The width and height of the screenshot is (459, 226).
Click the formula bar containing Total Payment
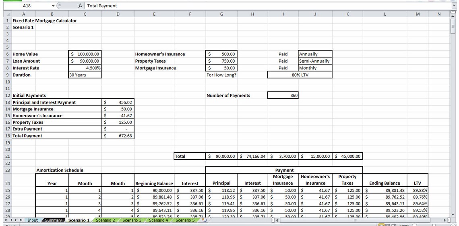tap(268, 6)
